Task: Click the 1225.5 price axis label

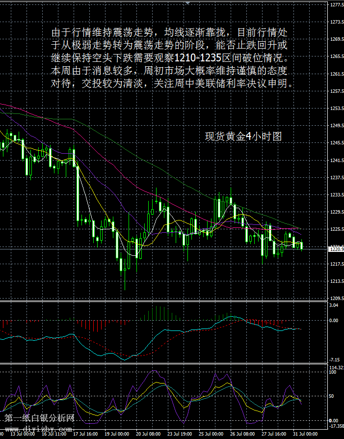Action: pyautogui.click(x=337, y=229)
